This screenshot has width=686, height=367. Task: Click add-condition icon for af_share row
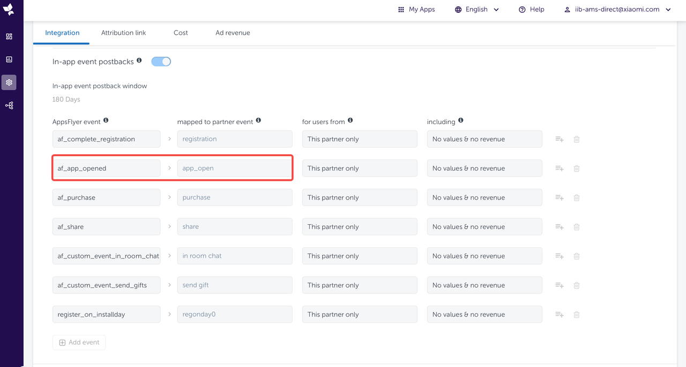pos(559,227)
